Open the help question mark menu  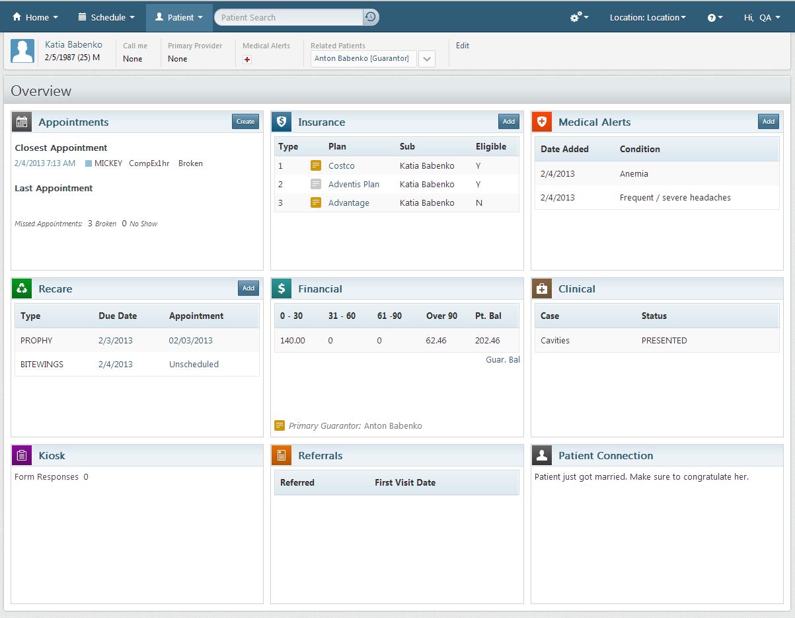pyautogui.click(x=715, y=17)
